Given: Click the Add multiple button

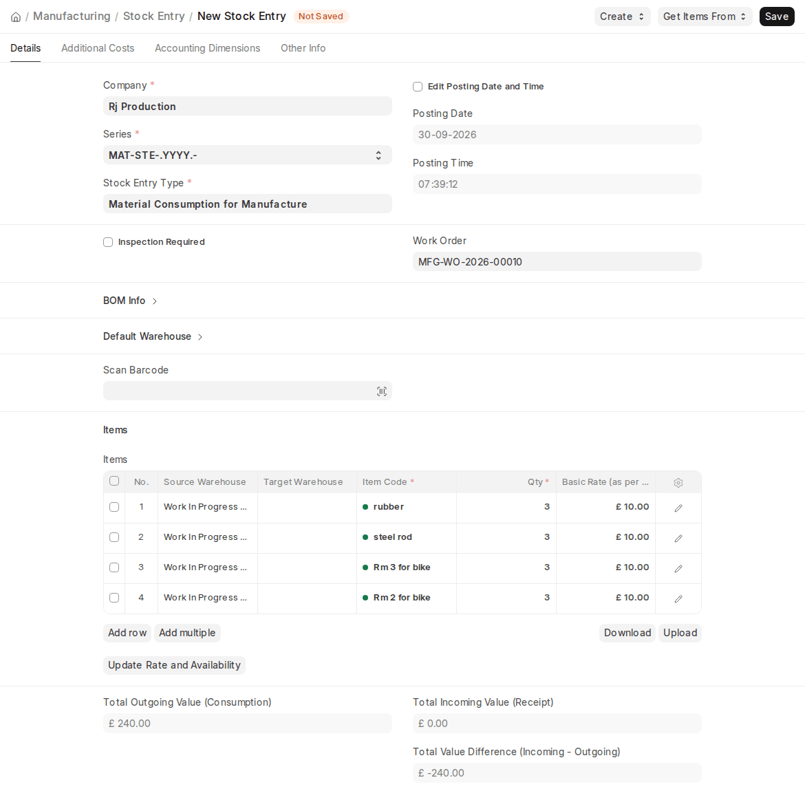Looking at the screenshot, I should pyautogui.click(x=187, y=633).
